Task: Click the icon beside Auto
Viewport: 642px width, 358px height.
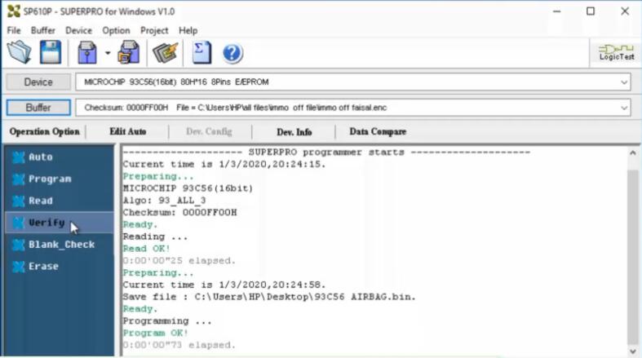Action: [x=19, y=157]
